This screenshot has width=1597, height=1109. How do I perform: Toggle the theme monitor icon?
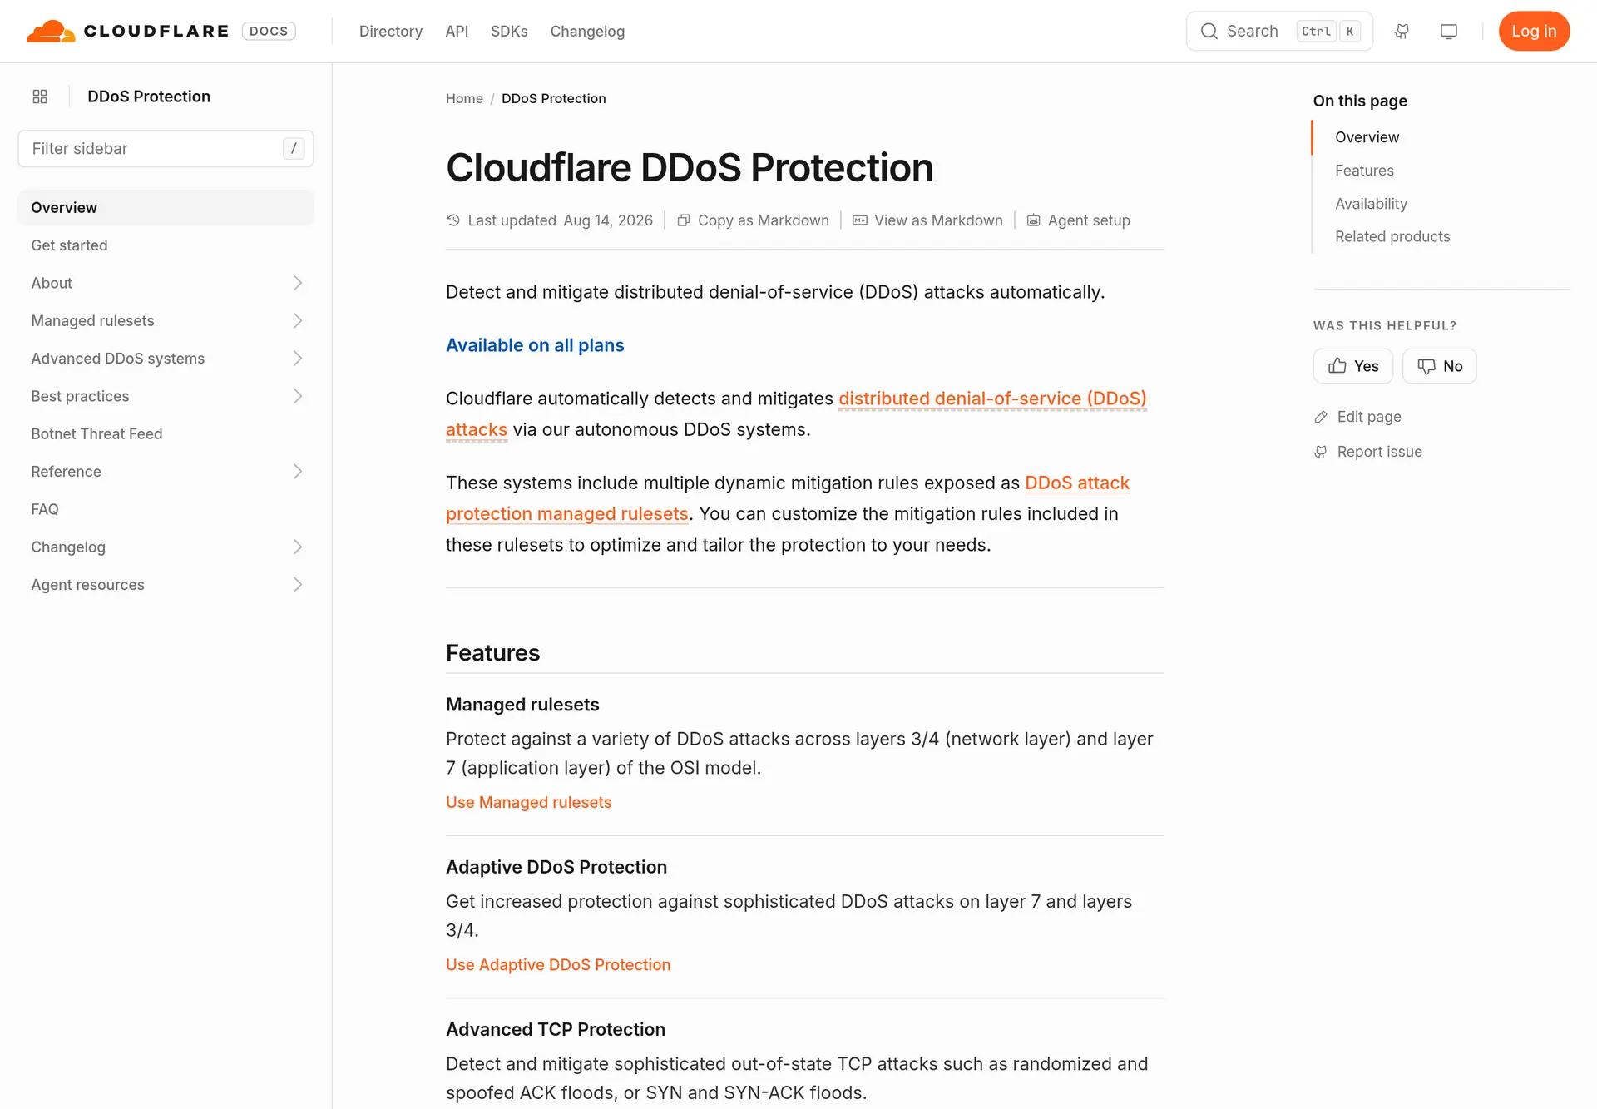1449,31
